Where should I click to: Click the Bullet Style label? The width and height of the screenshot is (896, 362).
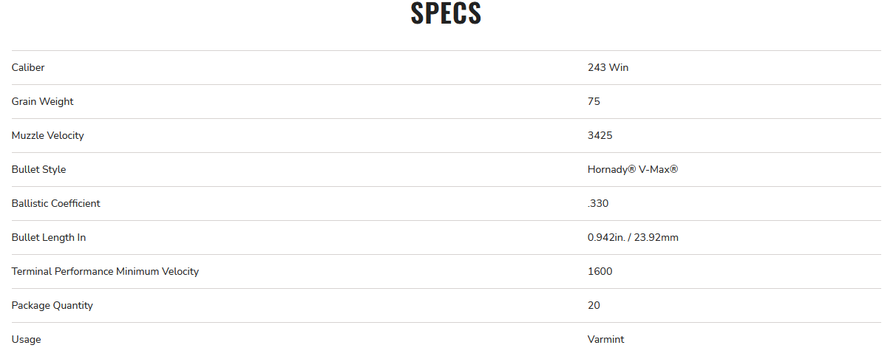[x=38, y=169]
